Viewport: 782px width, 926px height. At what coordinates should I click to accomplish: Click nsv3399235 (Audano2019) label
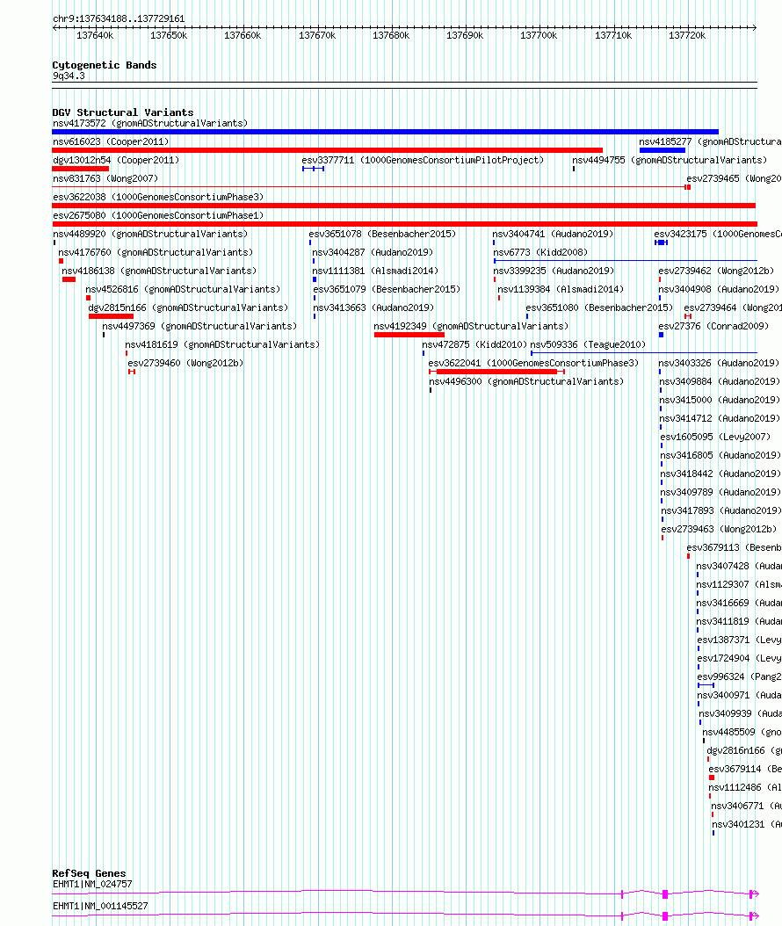click(x=554, y=271)
